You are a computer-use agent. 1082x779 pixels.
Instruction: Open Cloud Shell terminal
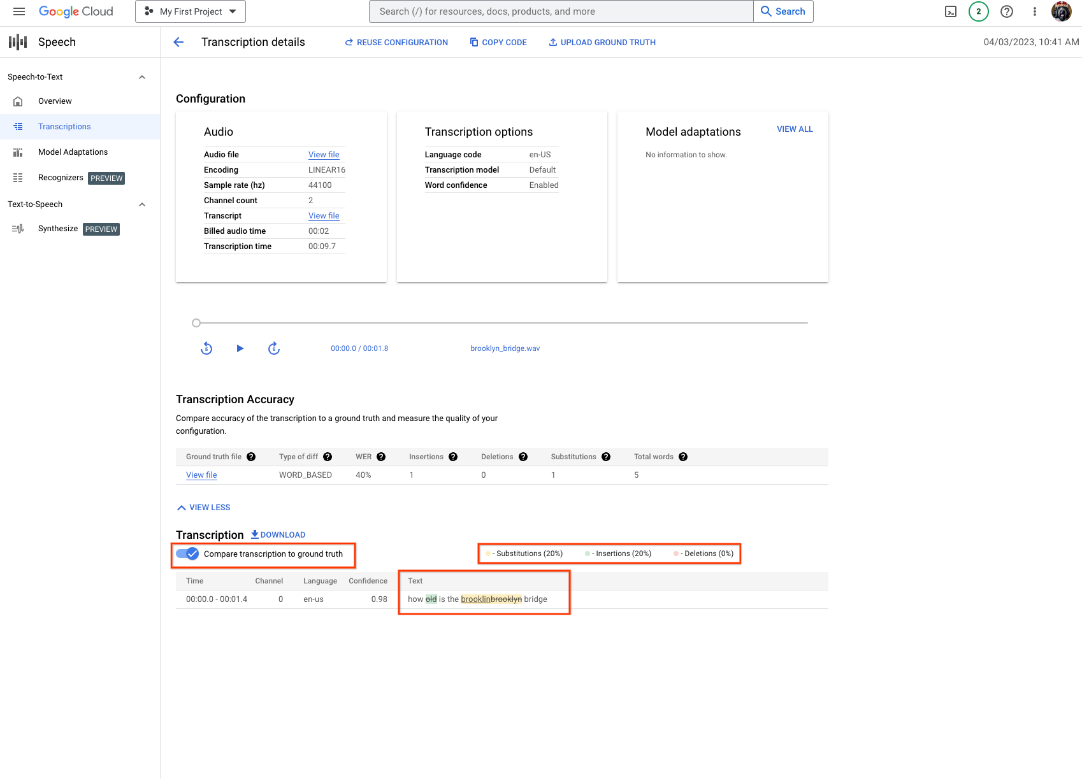(x=950, y=11)
